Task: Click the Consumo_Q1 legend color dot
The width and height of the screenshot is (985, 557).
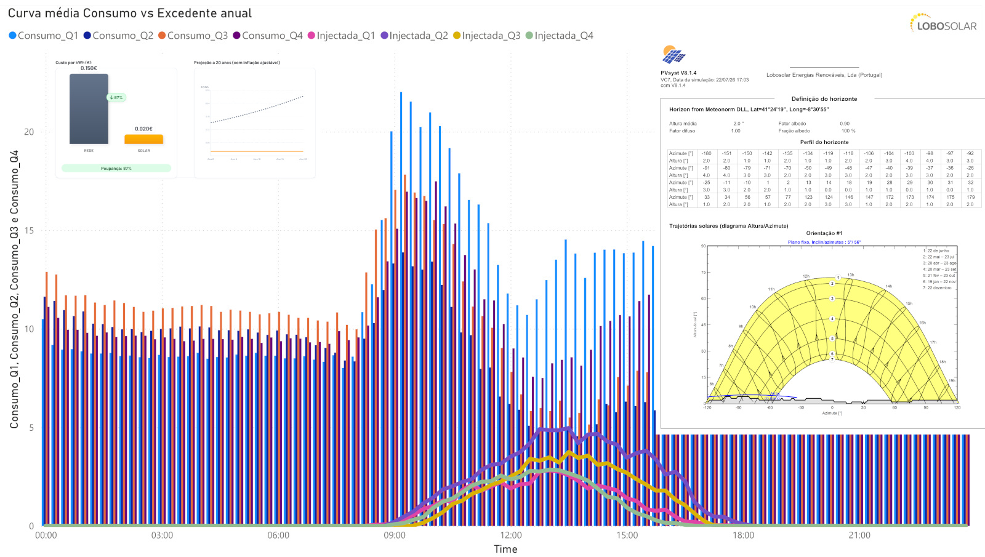Action: (x=12, y=36)
